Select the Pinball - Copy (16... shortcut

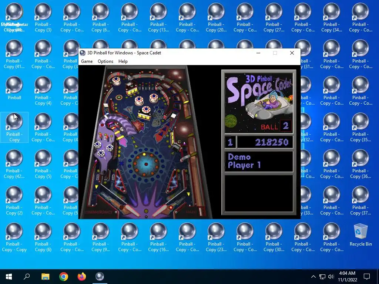click(158, 237)
